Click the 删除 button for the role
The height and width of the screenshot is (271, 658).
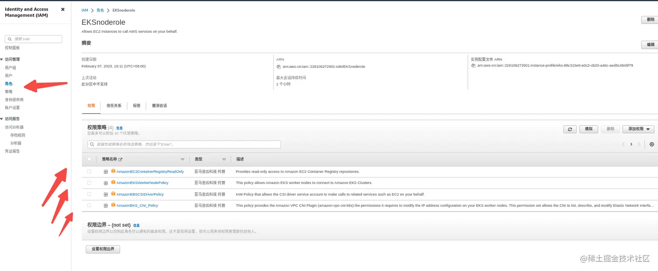650,20
